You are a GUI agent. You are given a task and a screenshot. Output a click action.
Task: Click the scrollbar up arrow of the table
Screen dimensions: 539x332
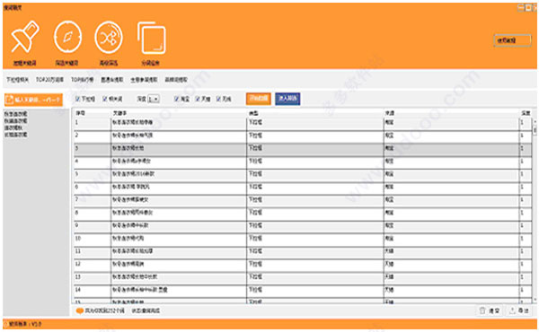point(535,121)
